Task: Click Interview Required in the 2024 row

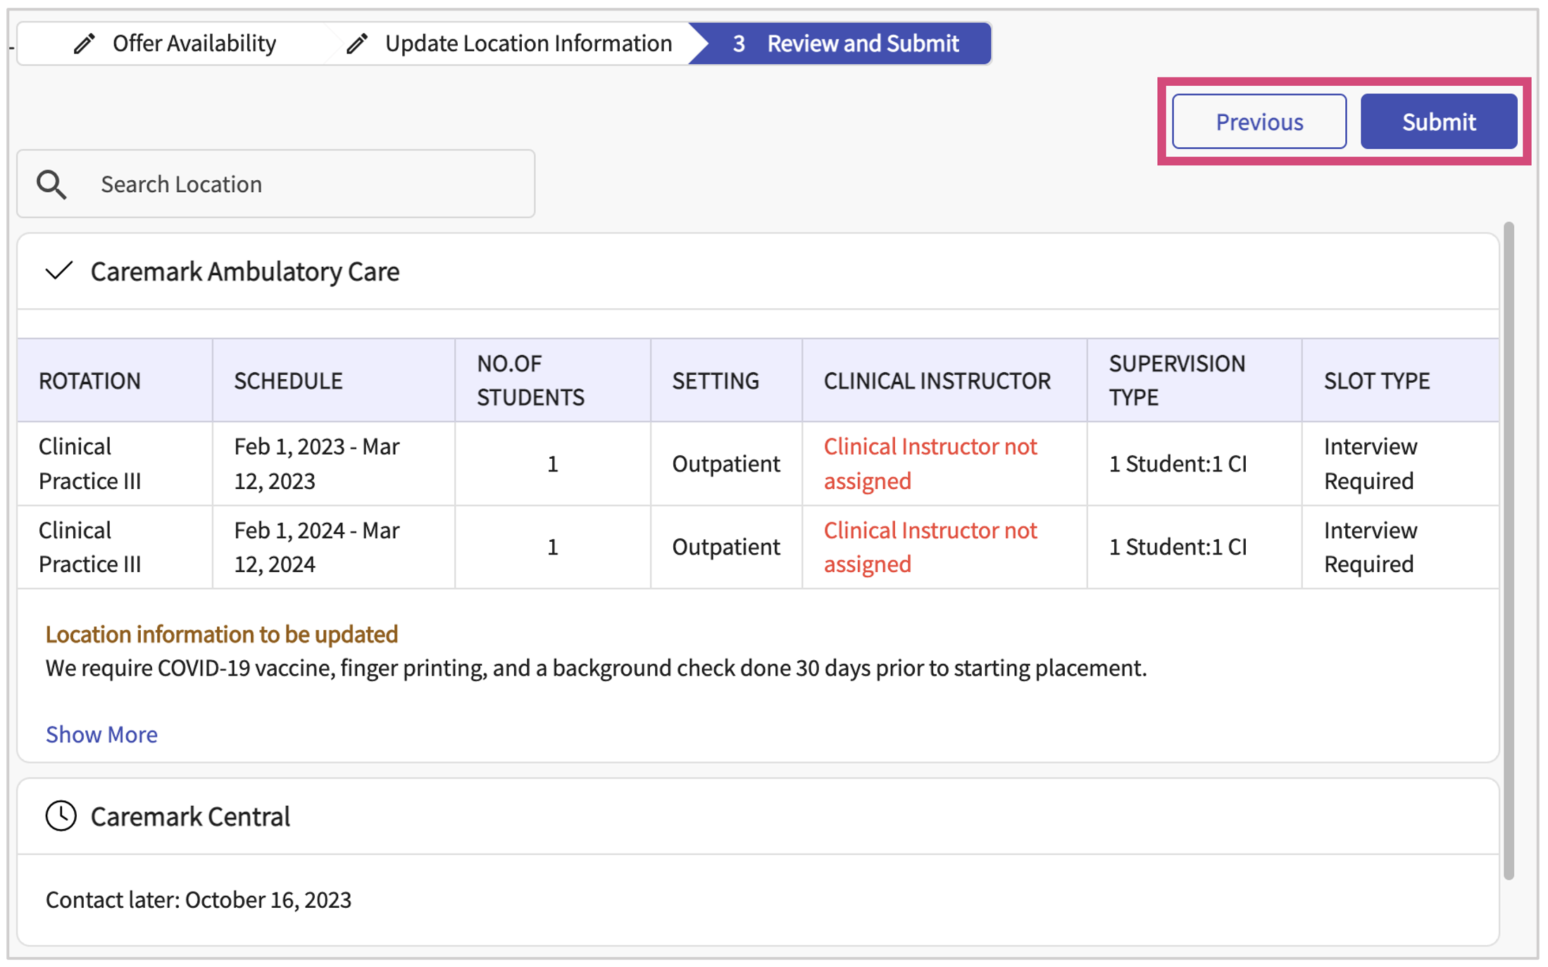Action: (1371, 547)
